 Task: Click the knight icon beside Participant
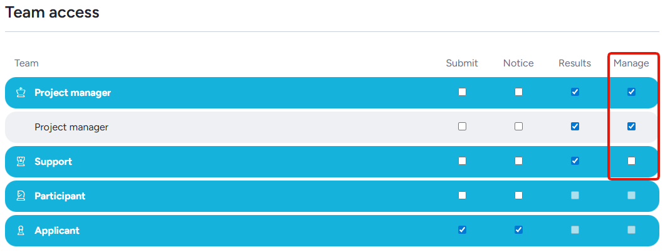(21, 196)
